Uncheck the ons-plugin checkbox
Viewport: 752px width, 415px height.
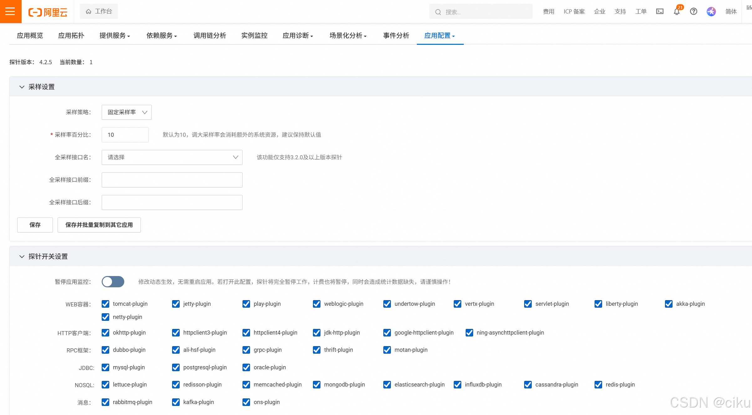[246, 402]
